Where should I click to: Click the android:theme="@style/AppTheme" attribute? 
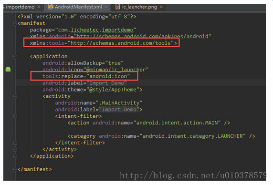pyautogui.click(x=93, y=90)
